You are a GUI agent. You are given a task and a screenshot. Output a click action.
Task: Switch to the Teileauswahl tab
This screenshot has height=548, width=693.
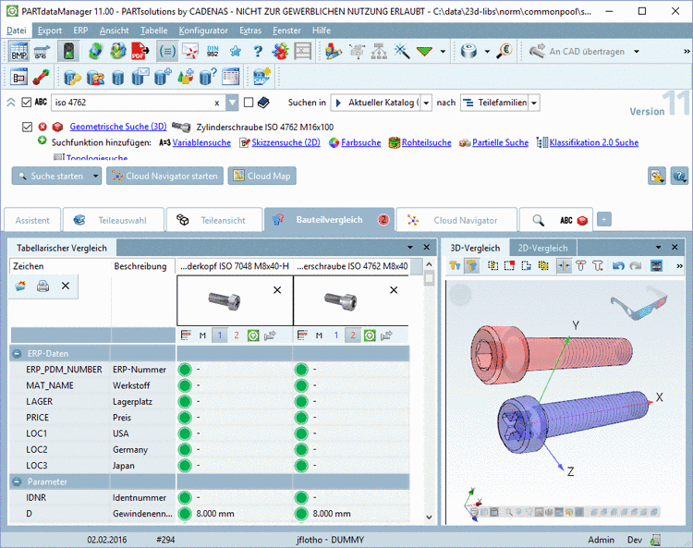pyautogui.click(x=114, y=220)
